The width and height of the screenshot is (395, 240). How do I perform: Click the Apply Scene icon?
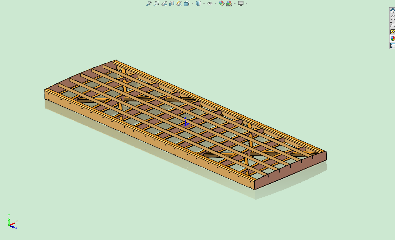[x=229, y=3]
